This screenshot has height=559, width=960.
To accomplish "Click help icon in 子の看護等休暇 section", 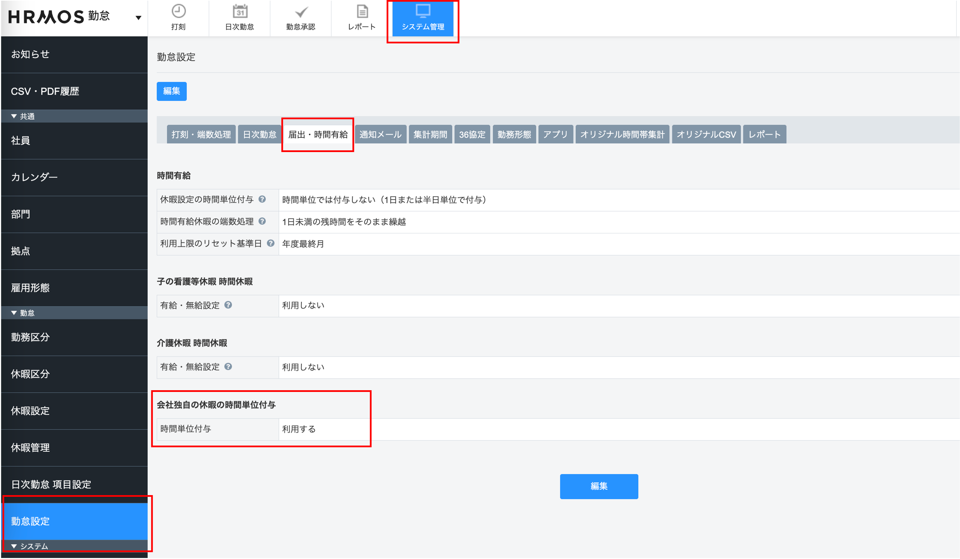I will [x=228, y=305].
